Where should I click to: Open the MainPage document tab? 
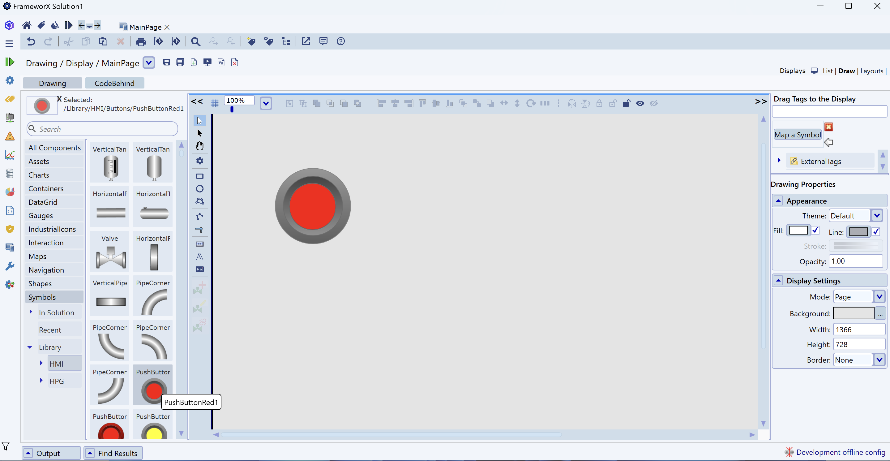[145, 27]
